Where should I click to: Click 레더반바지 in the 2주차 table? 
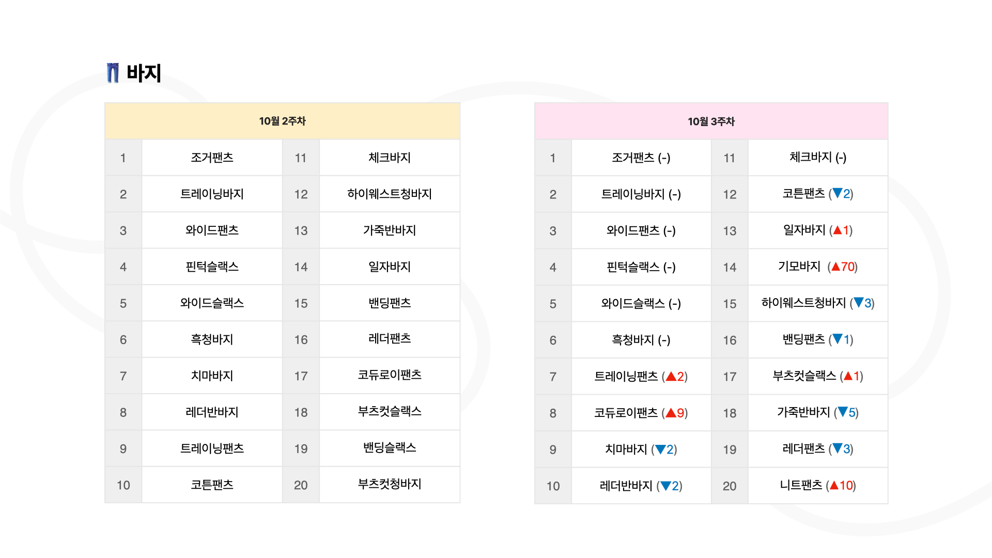[212, 412]
